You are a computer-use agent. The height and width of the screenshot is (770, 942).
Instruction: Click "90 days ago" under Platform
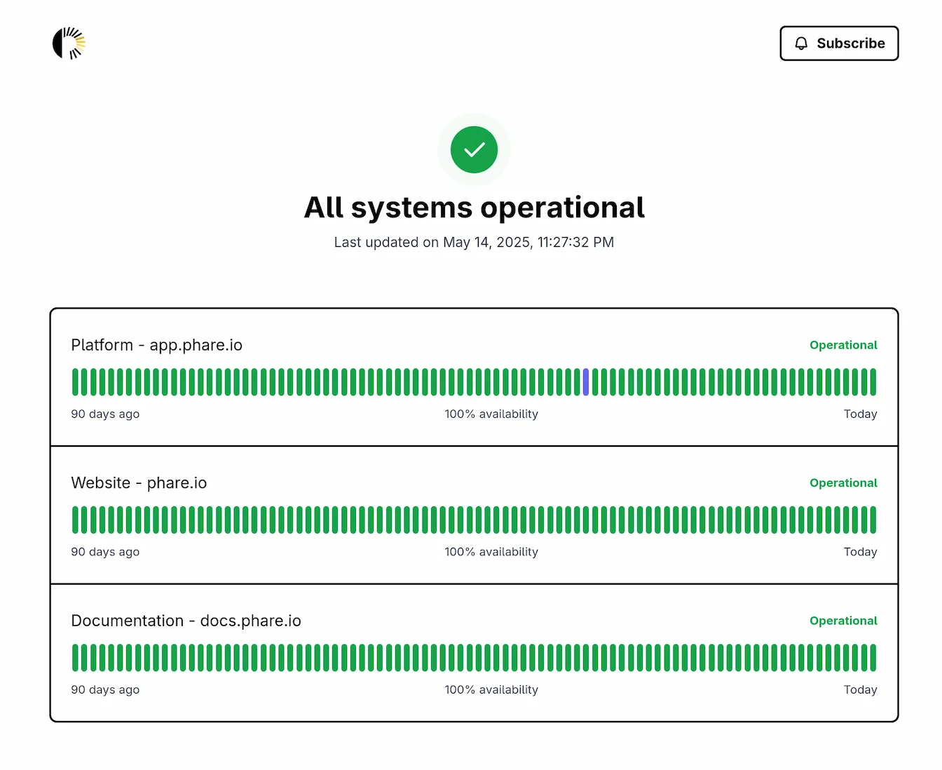(x=105, y=414)
